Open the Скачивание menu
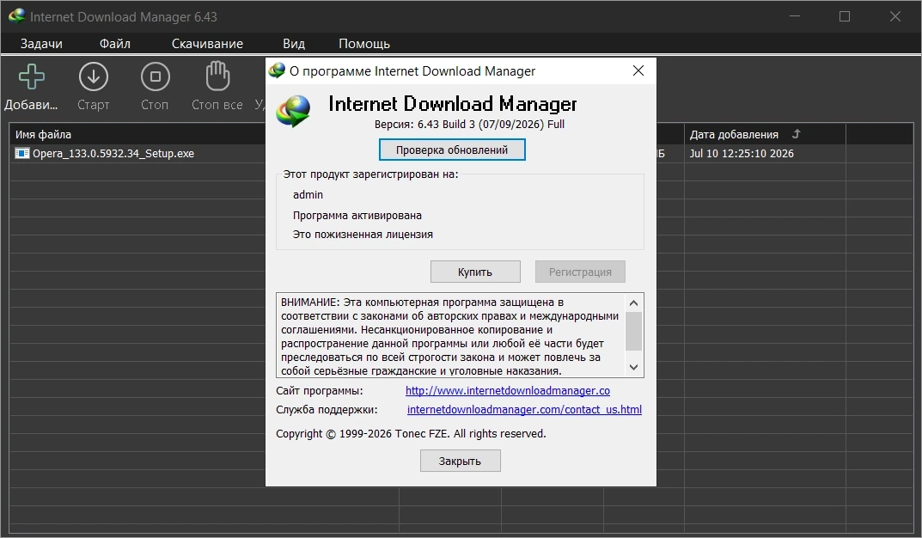This screenshot has height=538, width=922. tap(207, 44)
